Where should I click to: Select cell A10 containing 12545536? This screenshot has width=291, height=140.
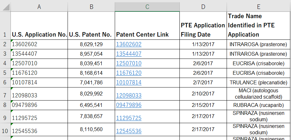(39, 129)
